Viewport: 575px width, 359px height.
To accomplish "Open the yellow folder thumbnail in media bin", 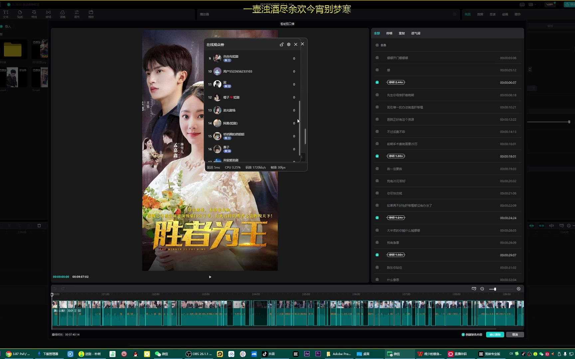I will point(13,50).
